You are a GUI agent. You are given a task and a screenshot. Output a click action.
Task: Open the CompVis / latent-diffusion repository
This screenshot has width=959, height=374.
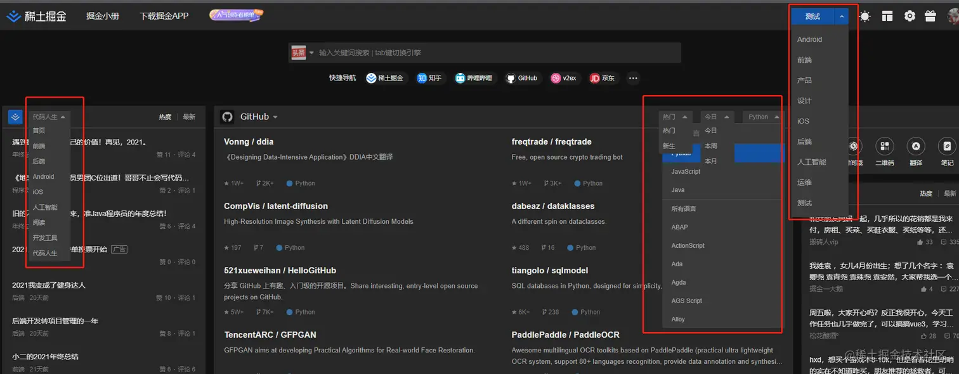pyautogui.click(x=276, y=206)
